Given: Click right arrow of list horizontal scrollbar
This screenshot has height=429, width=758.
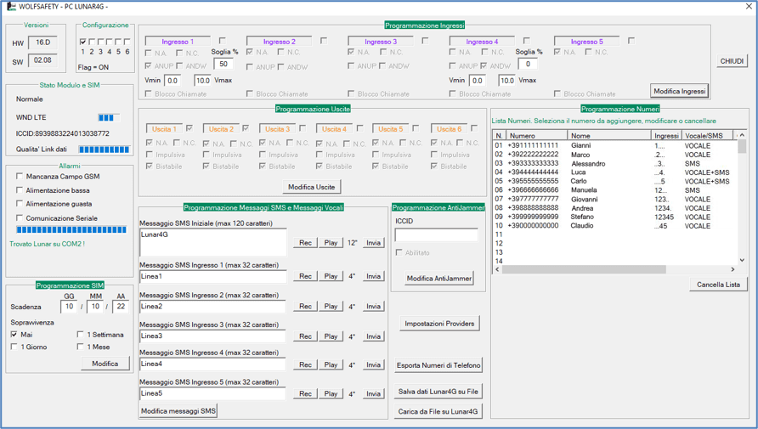Looking at the screenshot, I should [733, 269].
